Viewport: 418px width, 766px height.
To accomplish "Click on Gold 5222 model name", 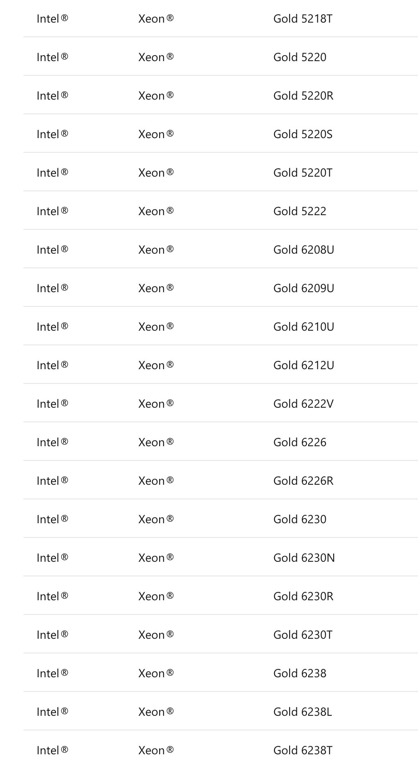I will (300, 211).
